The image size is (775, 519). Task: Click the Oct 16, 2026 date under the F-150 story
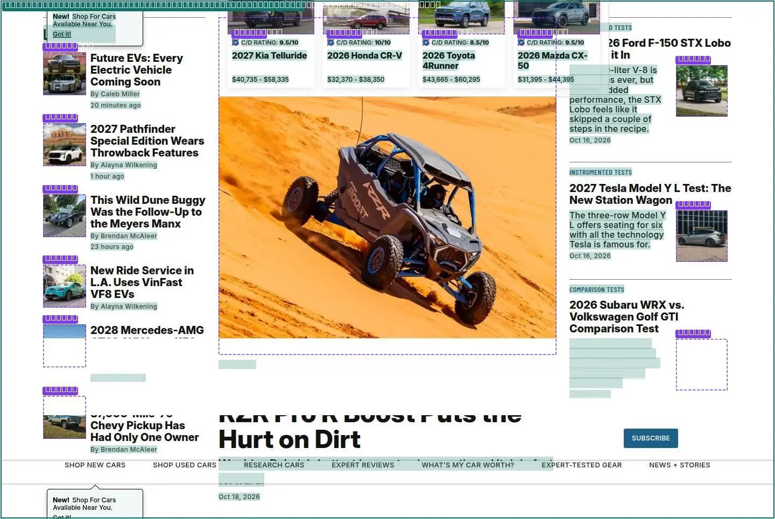click(590, 140)
